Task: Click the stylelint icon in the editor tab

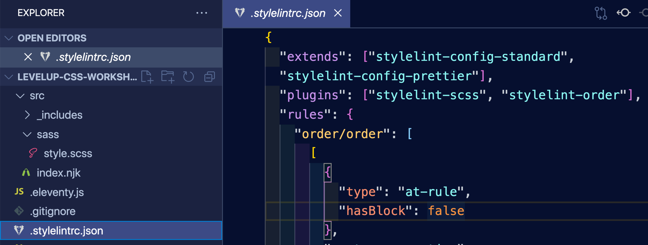Action: tap(240, 13)
